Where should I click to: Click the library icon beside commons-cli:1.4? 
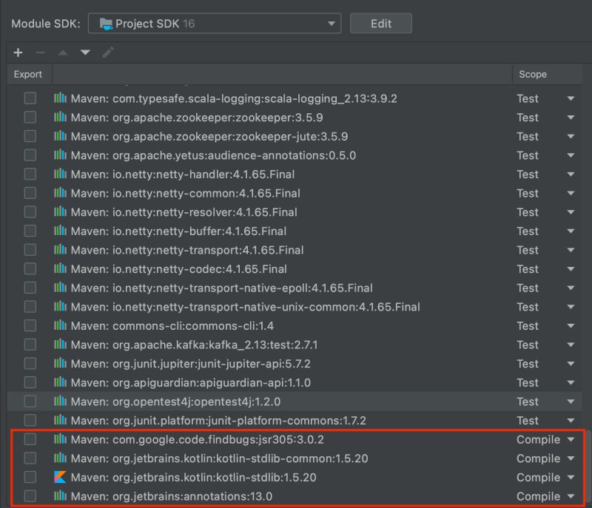click(x=61, y=325)
